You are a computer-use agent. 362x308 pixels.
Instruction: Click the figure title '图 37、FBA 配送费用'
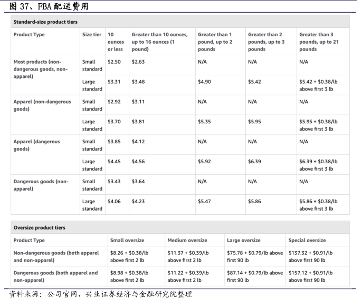pyautogui.click(x=45, y=6)
